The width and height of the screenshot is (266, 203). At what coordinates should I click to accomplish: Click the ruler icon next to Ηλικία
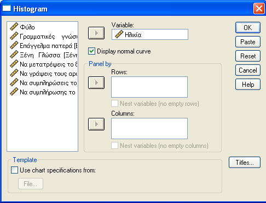coord(119,34)
